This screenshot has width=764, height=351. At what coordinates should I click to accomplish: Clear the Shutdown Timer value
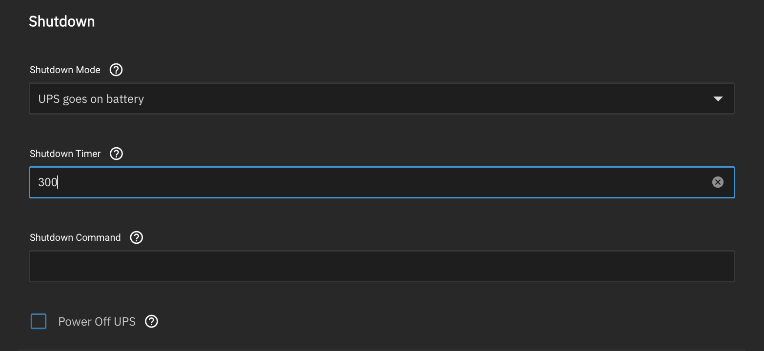tap(718, 182)
